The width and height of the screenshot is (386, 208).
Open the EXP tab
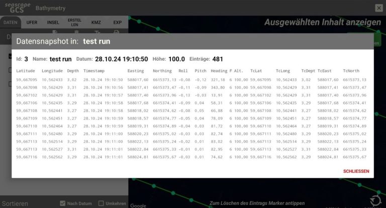pyautogui.click(x=118, y=23)
